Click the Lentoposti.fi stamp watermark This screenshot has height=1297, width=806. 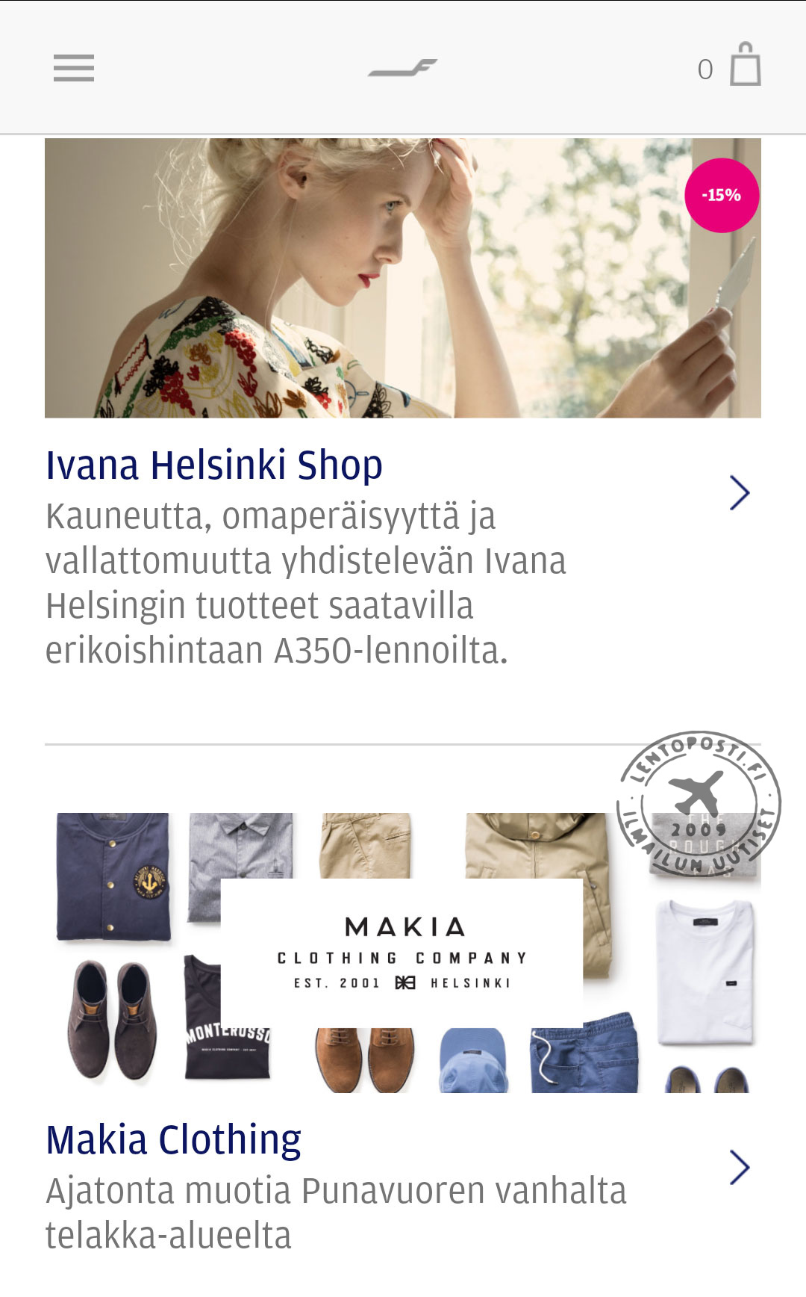pyautogui.click(x=699, y=804)
